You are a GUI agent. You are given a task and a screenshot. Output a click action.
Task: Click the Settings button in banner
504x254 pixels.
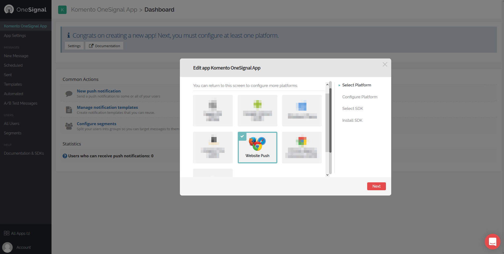pyautogui.click(x=74, y=46)
